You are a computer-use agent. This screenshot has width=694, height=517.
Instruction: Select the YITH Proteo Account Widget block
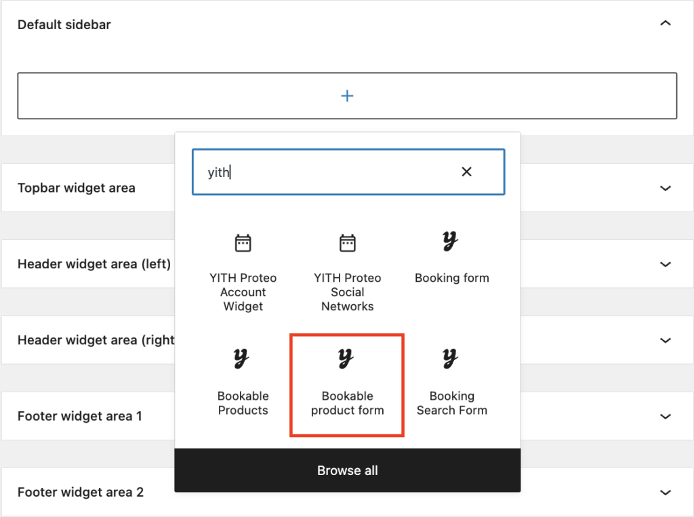click(x=243, y=272)
